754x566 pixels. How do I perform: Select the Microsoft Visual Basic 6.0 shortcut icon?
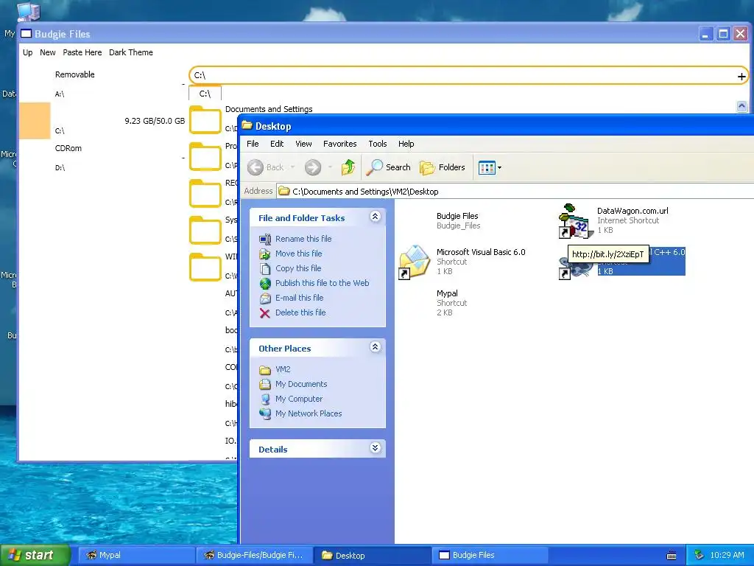coord(414,262)
